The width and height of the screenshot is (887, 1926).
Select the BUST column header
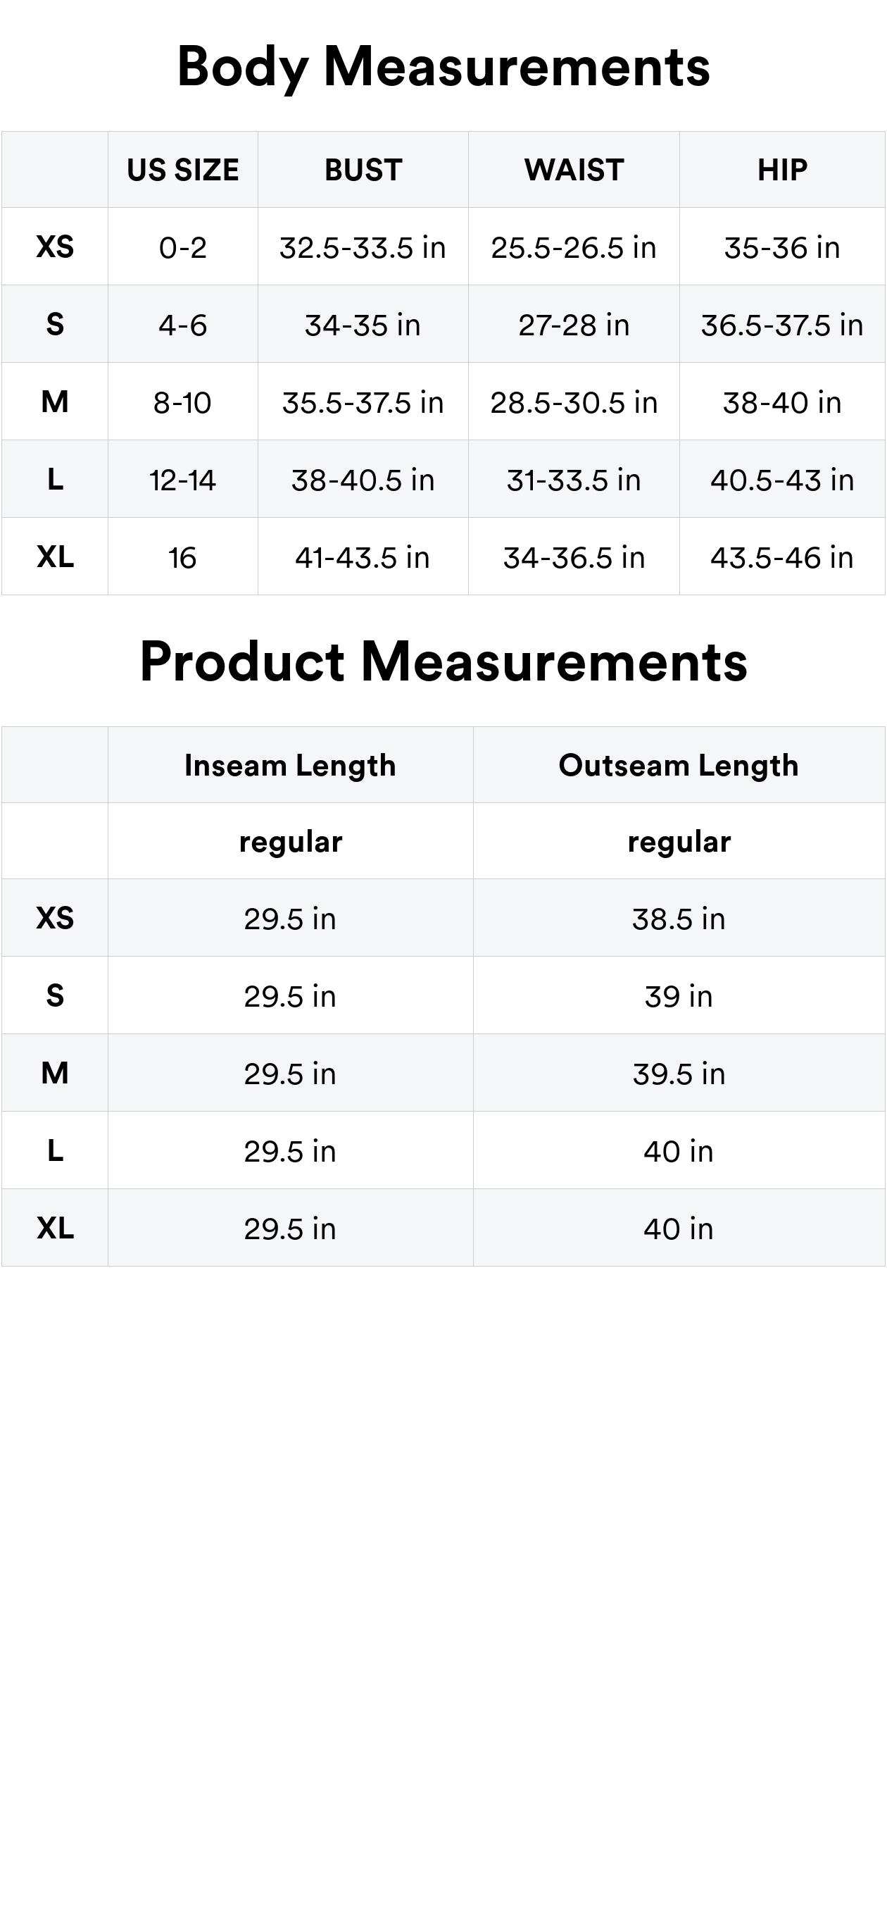363,170
